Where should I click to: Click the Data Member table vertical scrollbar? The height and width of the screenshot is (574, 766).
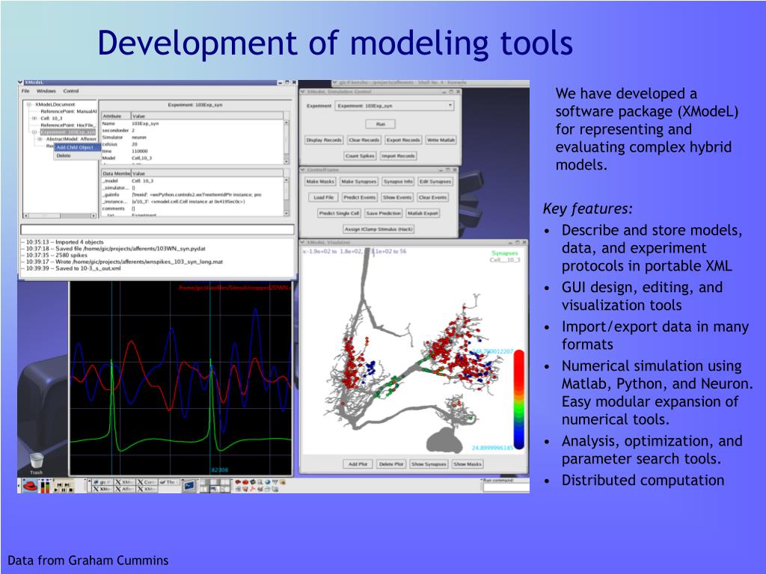click(x=287, y=197)
